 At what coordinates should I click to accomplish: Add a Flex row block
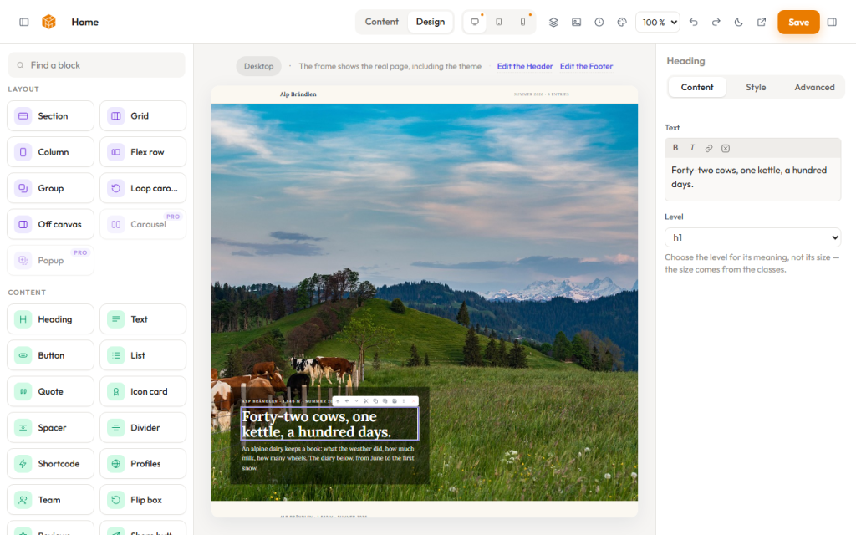pos(143,152)
